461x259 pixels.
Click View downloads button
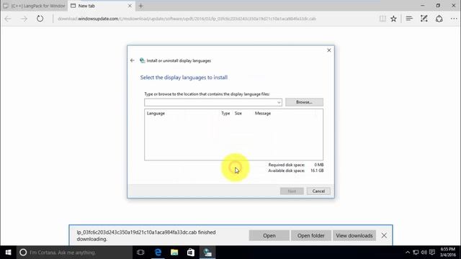click(x=354, y=235)
